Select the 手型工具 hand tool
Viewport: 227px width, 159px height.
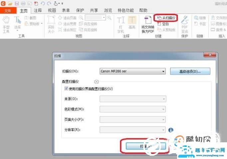6,24
